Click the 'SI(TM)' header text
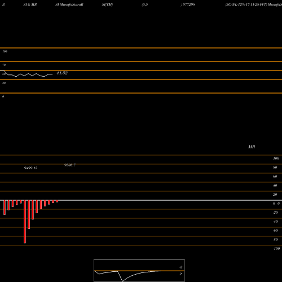282x282 pixels. (107, 5)
